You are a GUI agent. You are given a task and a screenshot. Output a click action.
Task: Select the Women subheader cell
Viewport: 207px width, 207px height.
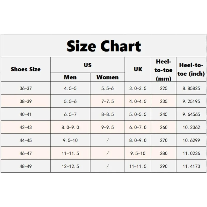107,77
